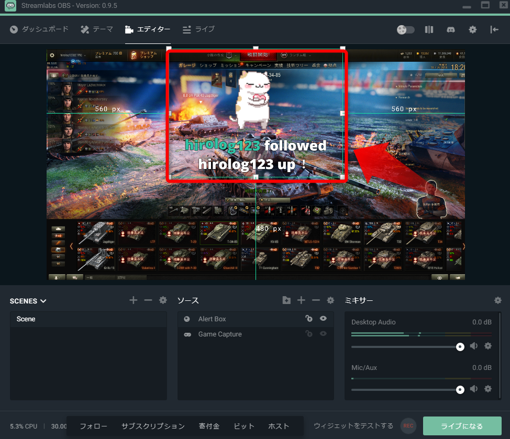This screenshot has width=510, height=439.
Task: Click Desktop Audio 0.0 dB value
Action: pyautogui.click(x=482, y=322)
